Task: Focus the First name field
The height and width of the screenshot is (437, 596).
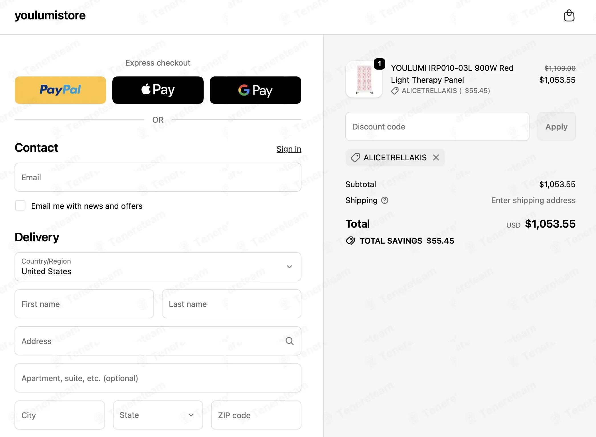Action: coord(84,304)
